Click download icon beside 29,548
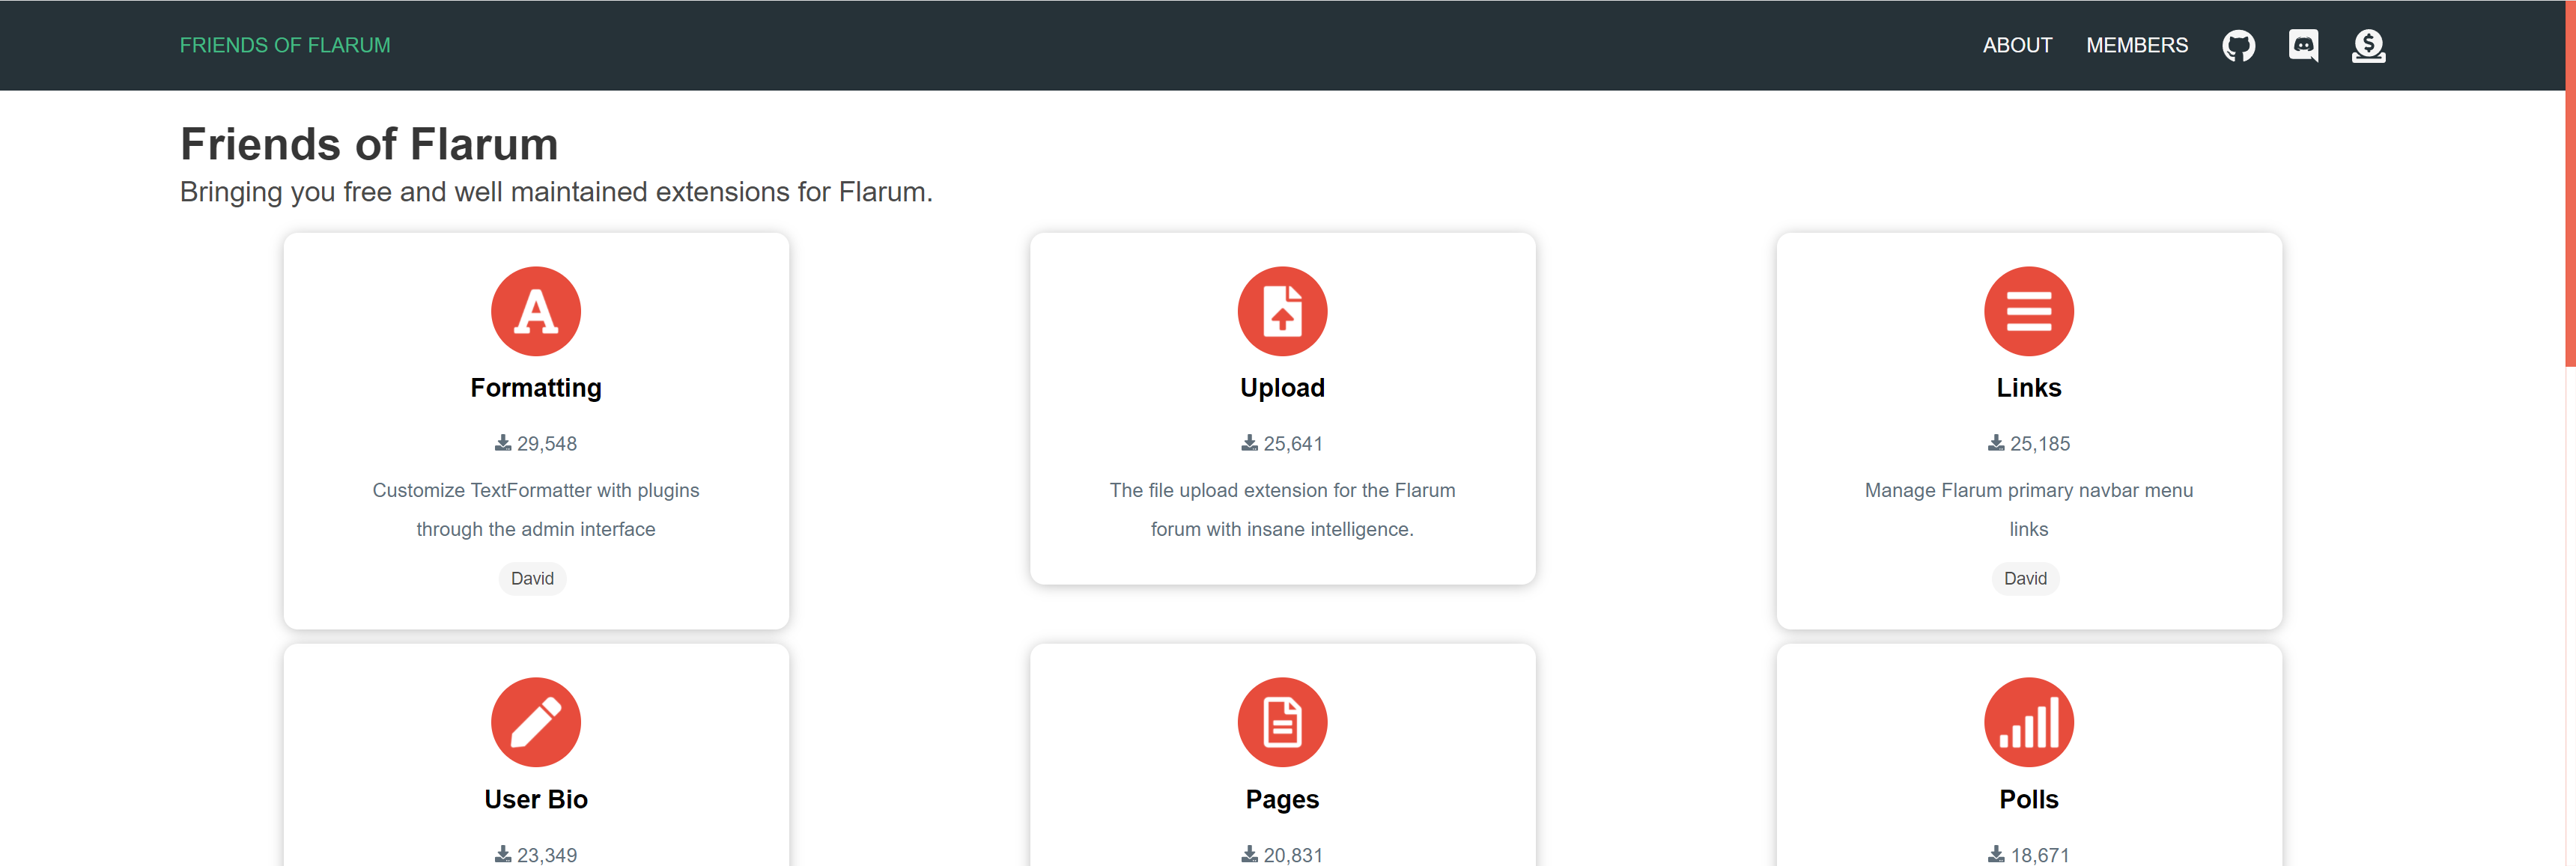 [x=503, y=443]
